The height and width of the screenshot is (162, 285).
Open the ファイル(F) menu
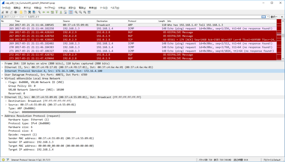pos(6,8)
